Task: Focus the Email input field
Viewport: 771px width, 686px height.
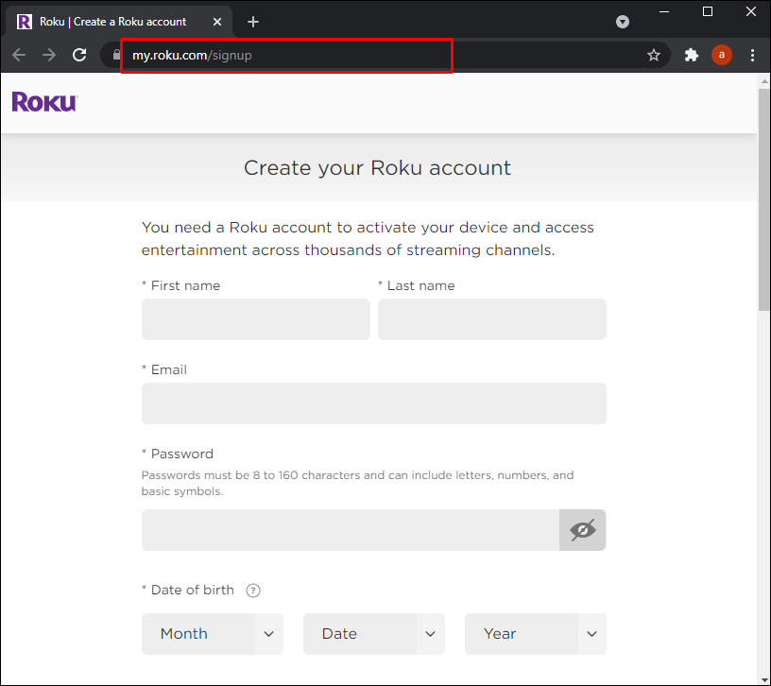Action: pos(374,403)
